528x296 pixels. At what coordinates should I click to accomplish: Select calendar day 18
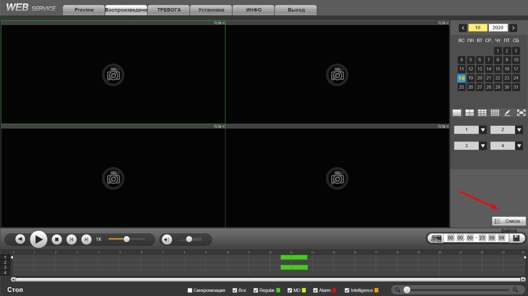[x=462, y=78]
